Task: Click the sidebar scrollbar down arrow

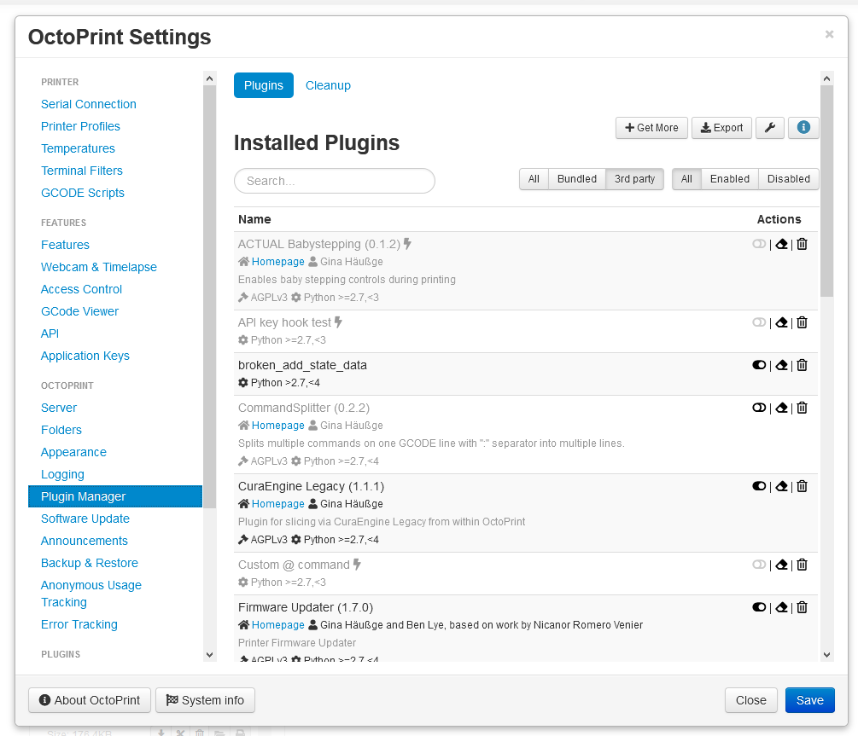Action: (x=209, y=654)
